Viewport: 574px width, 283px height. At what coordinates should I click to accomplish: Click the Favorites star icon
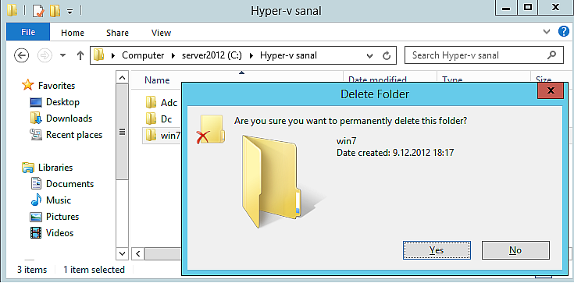[x=28, y=85]
